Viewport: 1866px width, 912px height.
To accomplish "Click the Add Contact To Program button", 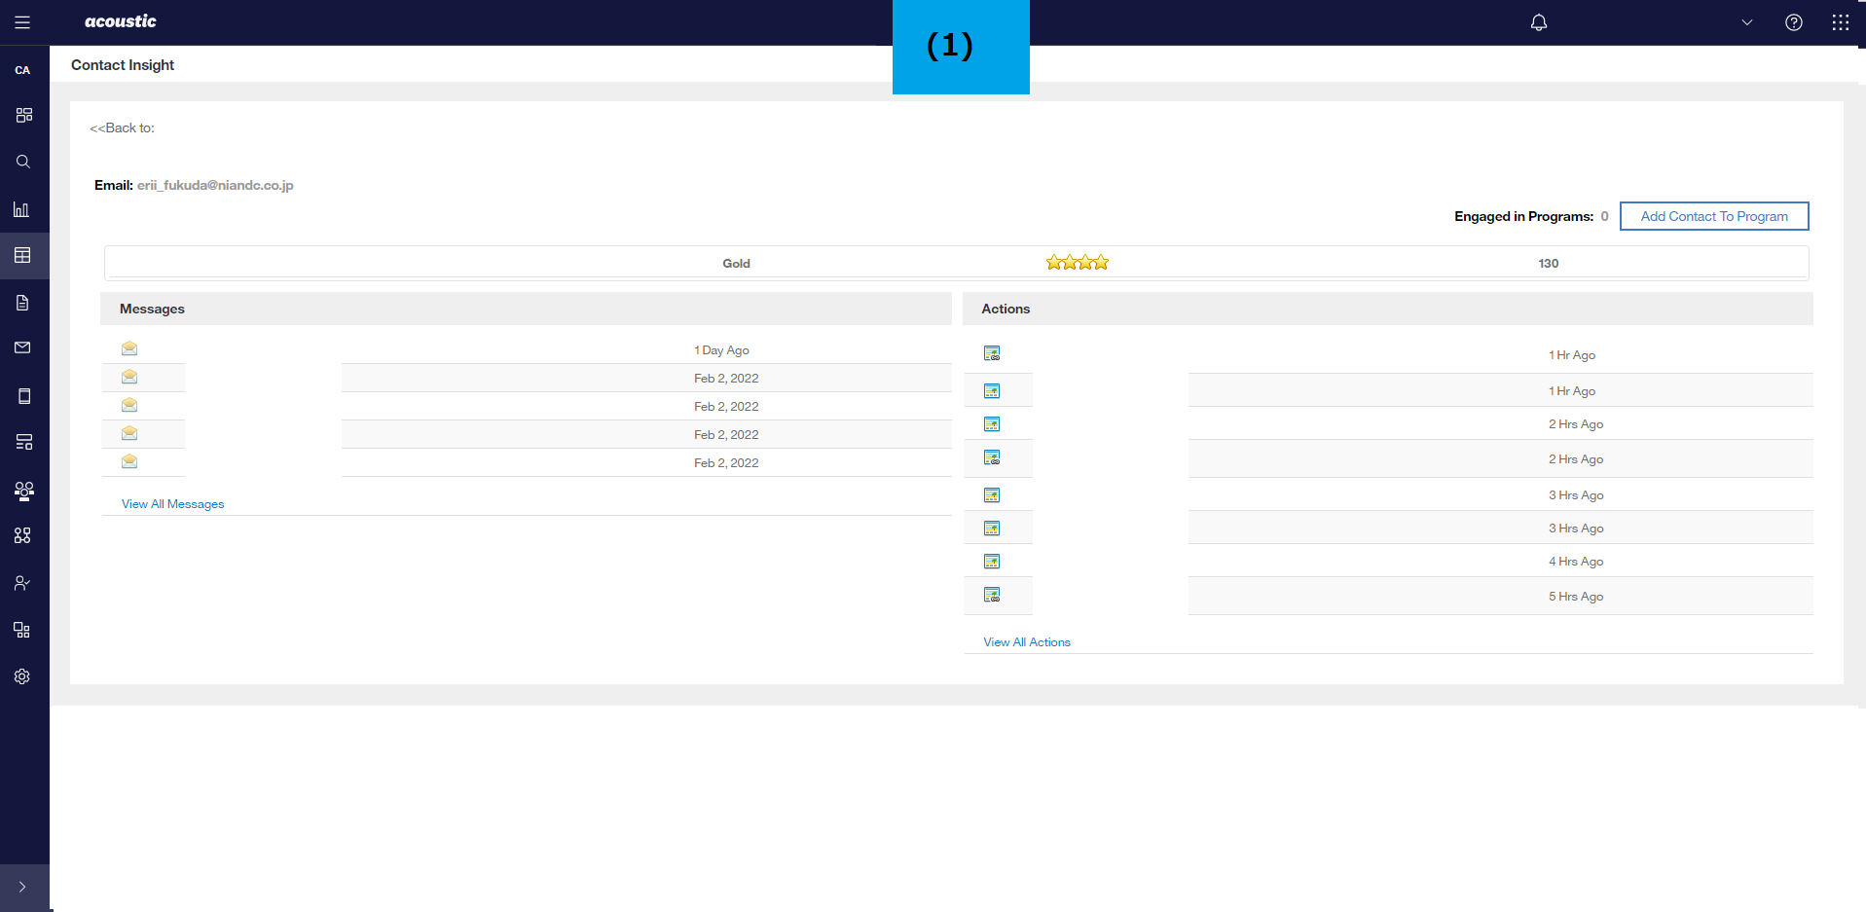I will pyautogui.click(x=1713, y=216).
